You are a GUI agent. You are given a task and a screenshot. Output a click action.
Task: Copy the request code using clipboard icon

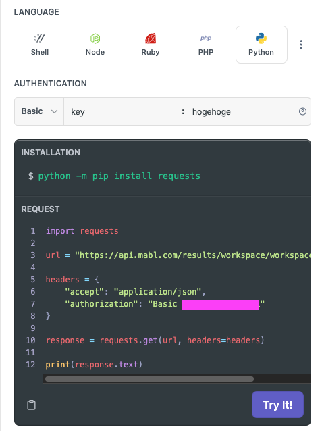point(31,405)
